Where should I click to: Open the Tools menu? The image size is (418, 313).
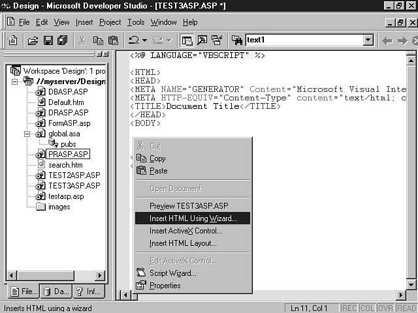(136, 22)
